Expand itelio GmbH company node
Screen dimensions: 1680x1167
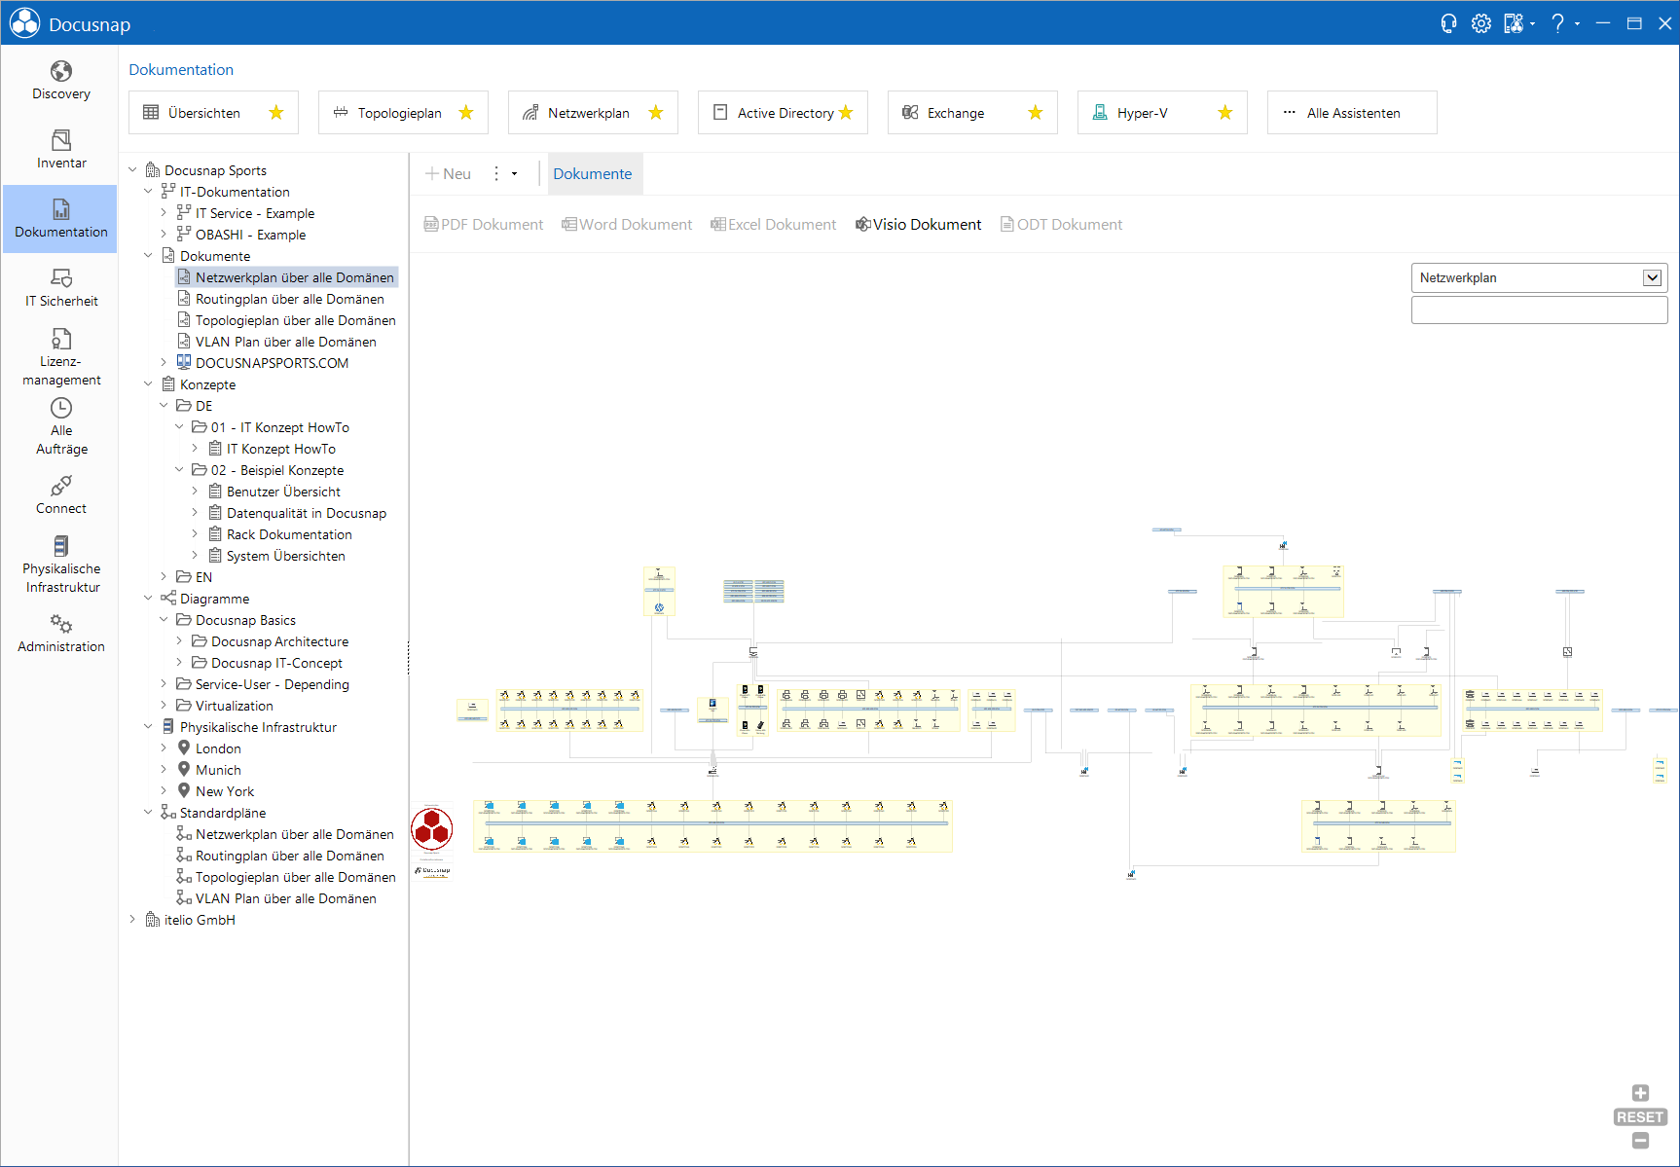(133, 920)
